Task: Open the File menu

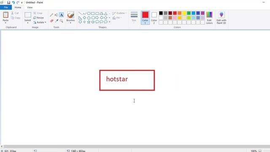Action: tap(6, 8)
